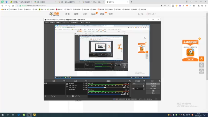
Task: Remove transition with the minus icon
Action: click(141, 86)
